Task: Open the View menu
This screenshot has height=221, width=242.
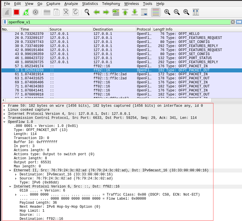Action: point(29,4)
